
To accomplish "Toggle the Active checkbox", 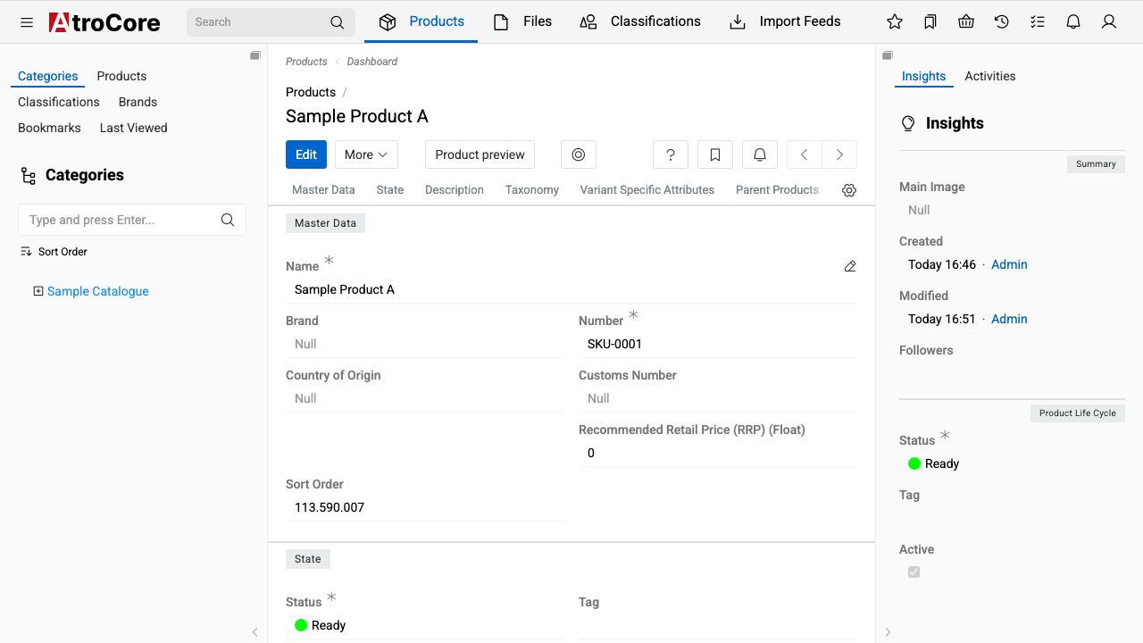I will 914,572.
